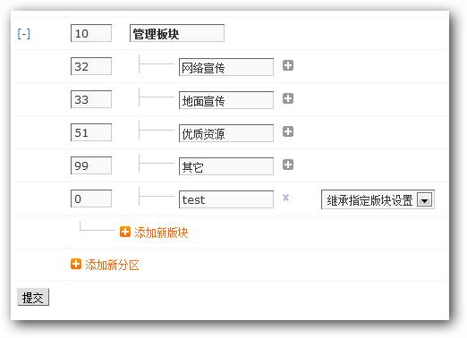Click the arrow button of the inherit settings combo box
Image resolution: width=467 pixels, height=338 pixels.
coord(424,200)
